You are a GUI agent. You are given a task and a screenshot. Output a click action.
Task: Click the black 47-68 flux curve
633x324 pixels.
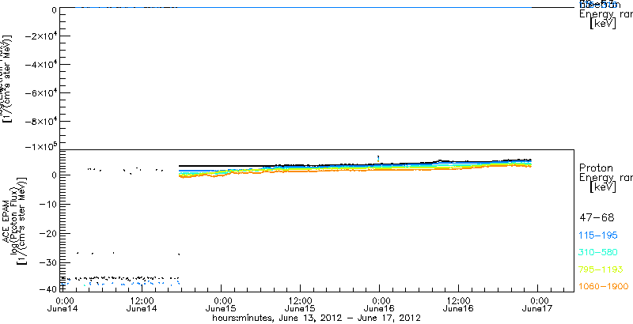click(x=355, y=164)
